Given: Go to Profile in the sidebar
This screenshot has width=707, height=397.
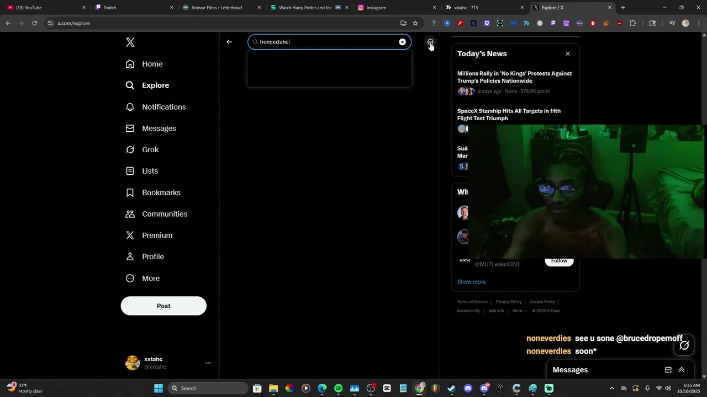Looking at the screenshot, I should 145,256.
